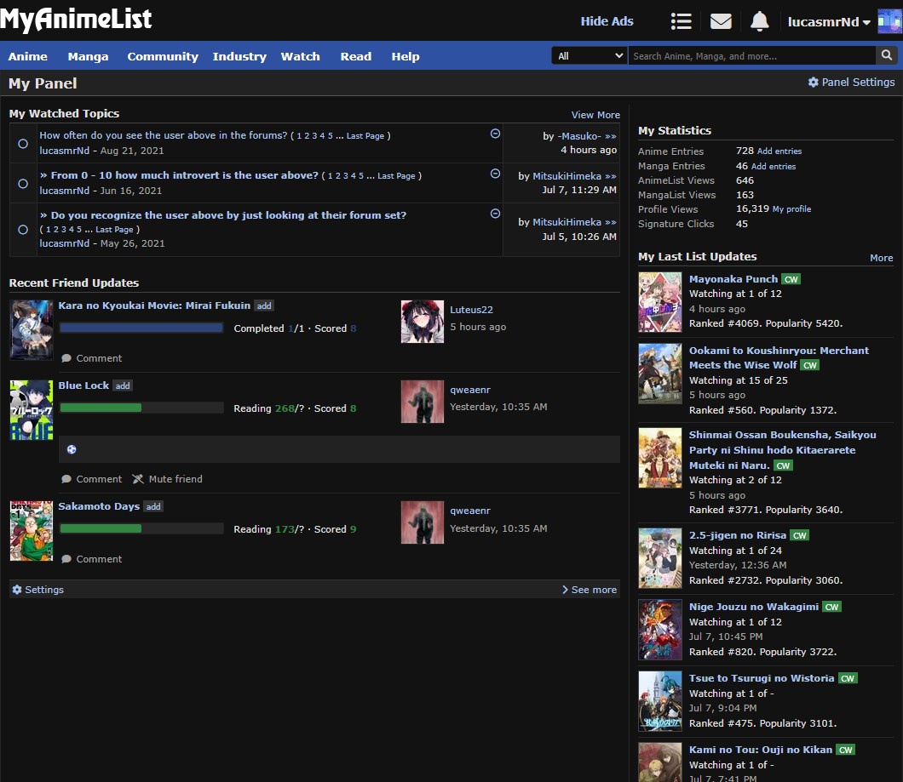Jump to MitsukiHimeka's Jul 5 last post
The image size is (903, 782).
click(x=611, y=222)
